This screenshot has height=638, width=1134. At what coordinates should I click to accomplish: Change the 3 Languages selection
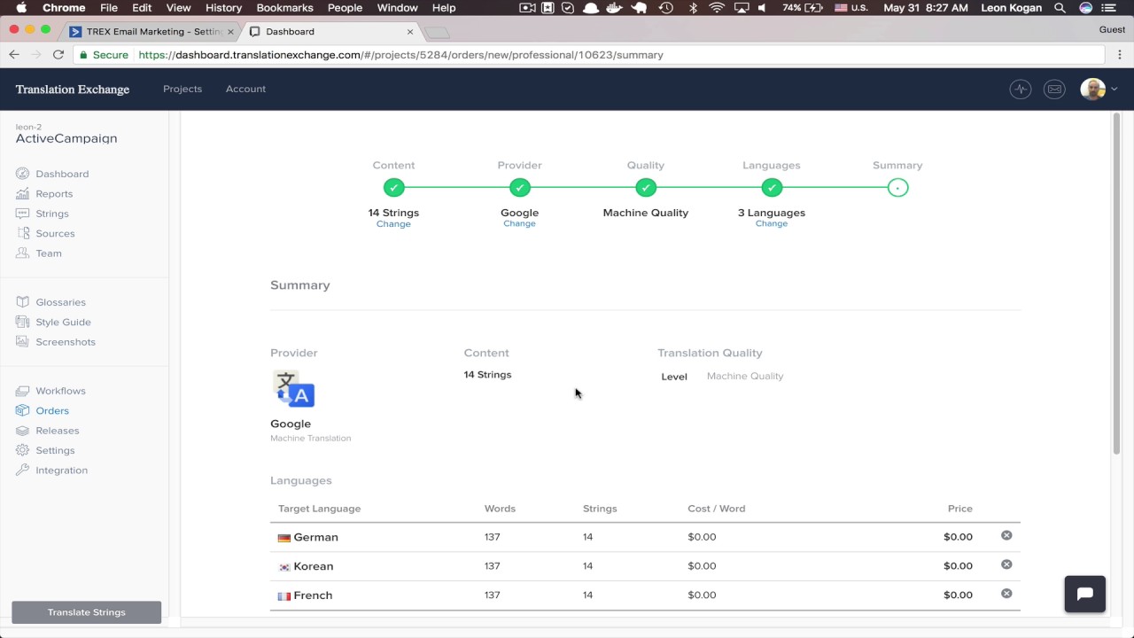point(772,223)
